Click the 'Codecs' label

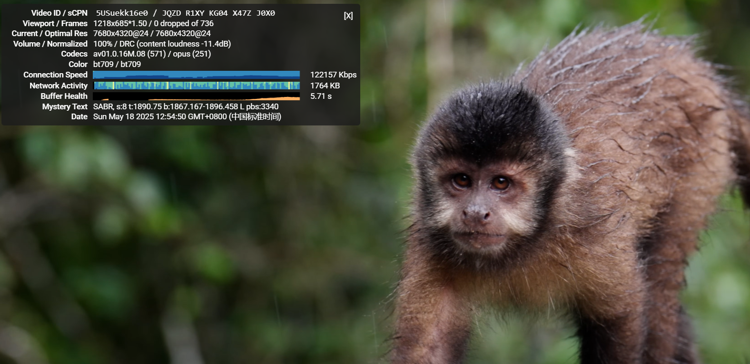[x=74, y=54]
